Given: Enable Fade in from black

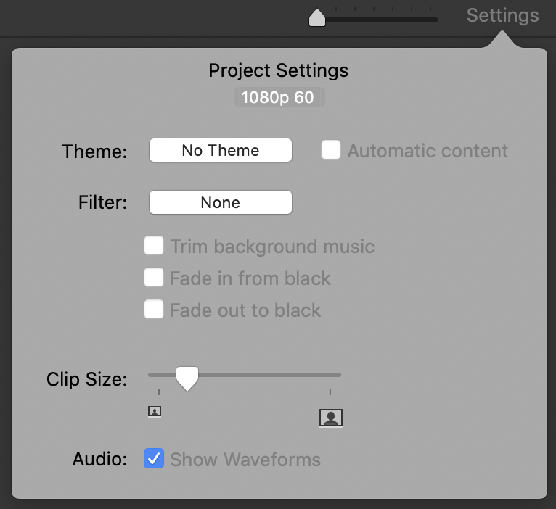Looking at the screenshot, I should tap(153, 278).
